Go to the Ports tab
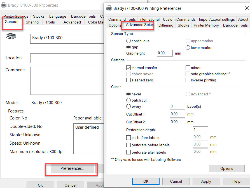 pos(50,22)
